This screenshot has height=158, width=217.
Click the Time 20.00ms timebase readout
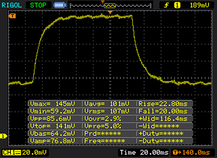pyautogui.click(x=144, y=153)
